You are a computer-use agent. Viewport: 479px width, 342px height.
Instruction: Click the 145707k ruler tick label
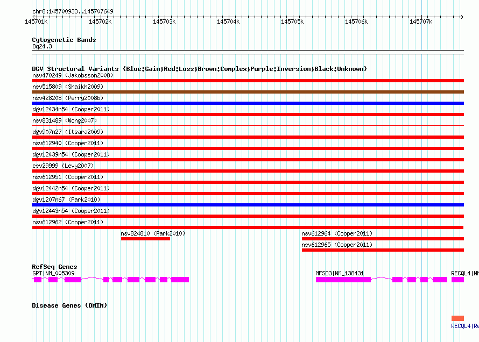click(421, 22)
